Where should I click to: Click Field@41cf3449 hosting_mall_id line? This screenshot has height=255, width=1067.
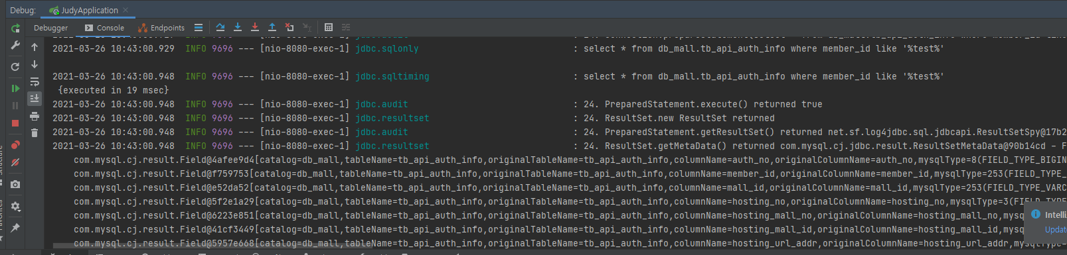tap(549, 229)
